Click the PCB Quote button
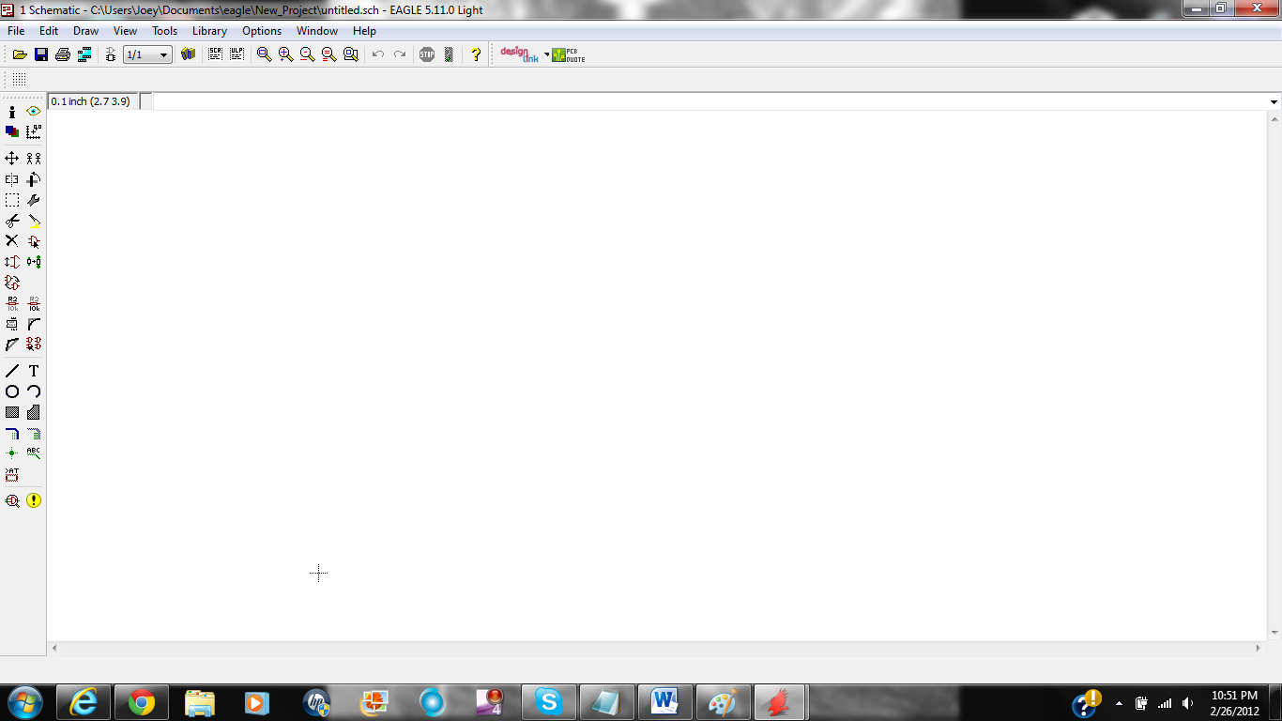 pyautogui.click(x=569, y=54)
